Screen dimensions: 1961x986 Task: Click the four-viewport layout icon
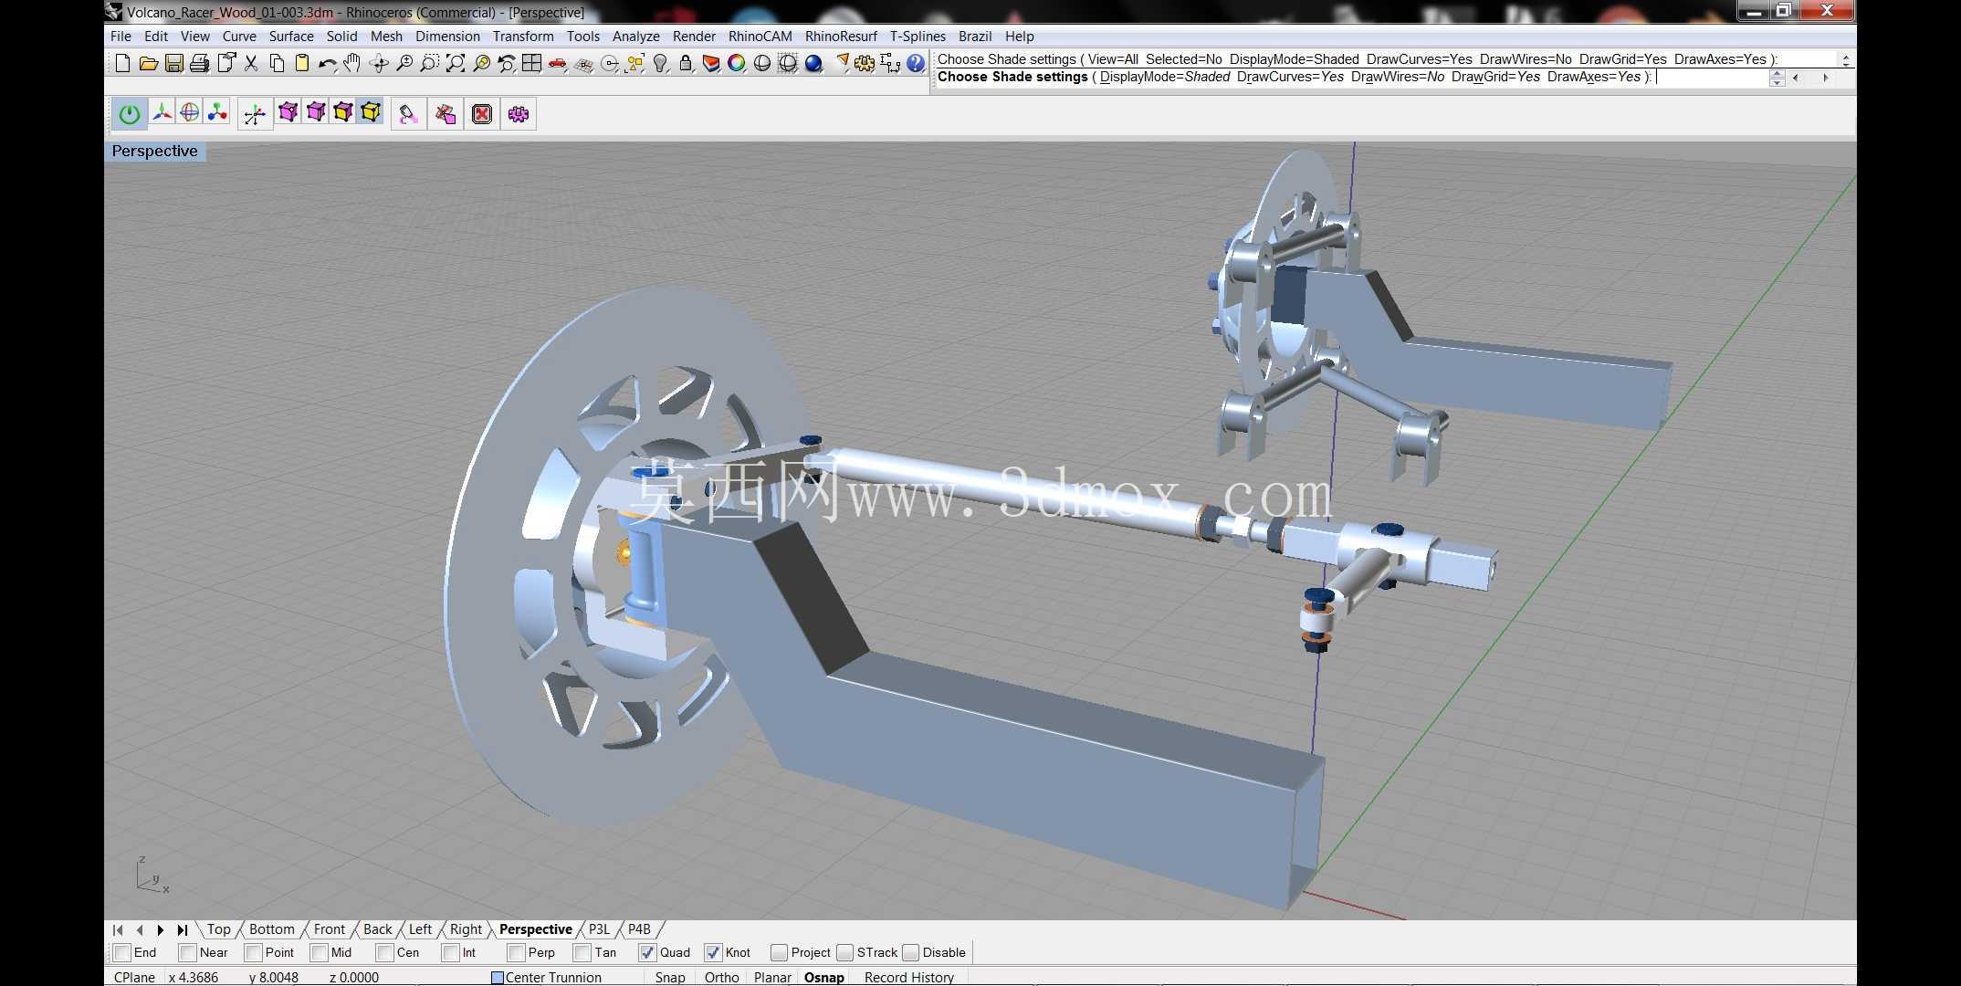coord(531,63)
